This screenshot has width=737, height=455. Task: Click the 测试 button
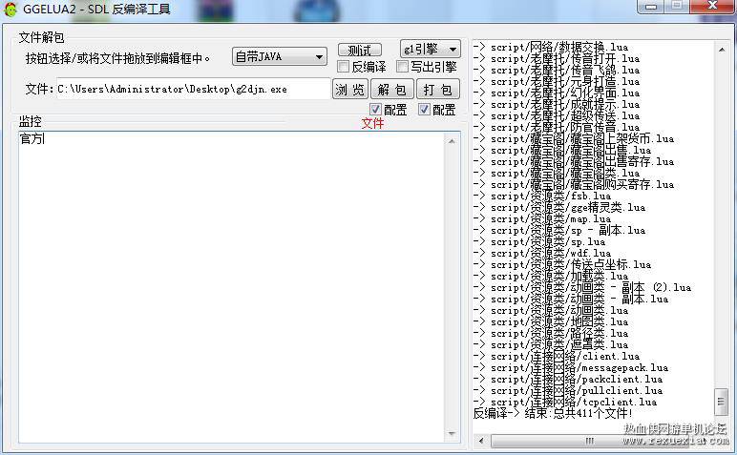pyautogui.click(x=360, y=50)
